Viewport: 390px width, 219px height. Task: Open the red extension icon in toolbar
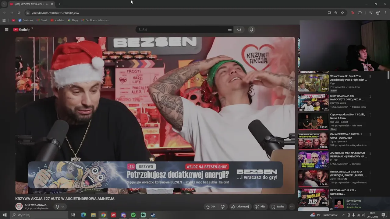click(x=353, y=13)
